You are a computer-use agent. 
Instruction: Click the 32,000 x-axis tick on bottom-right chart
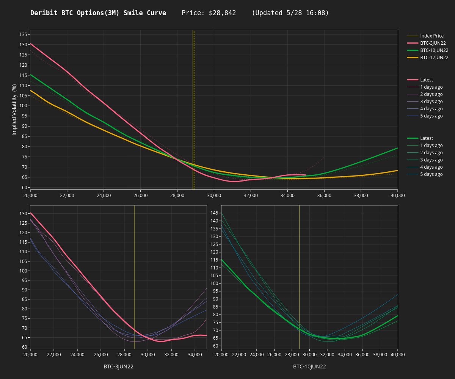click(x=327, y=354)
